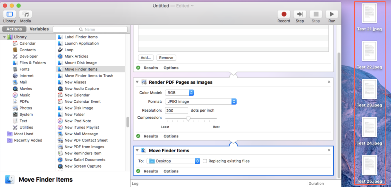391x187 pixels.
Task: Open the To: Desktop destination dropdown
Action: [173, 161]
